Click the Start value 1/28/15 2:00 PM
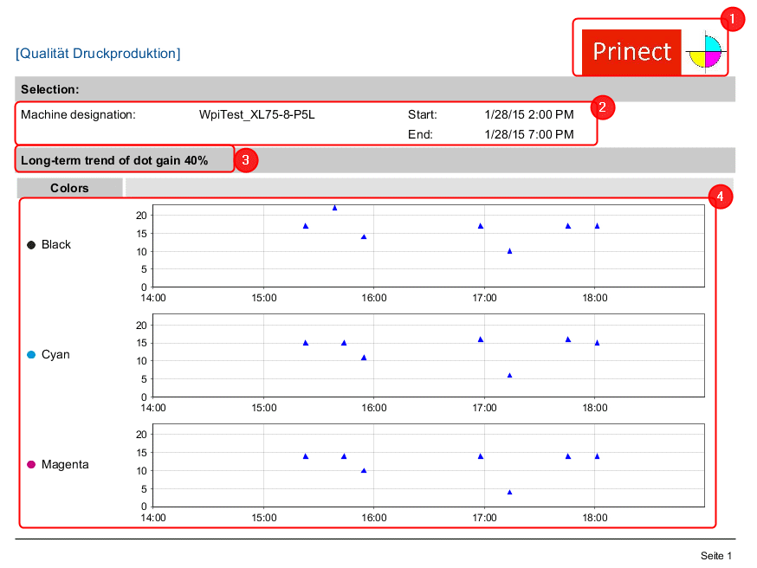 [x=528, y=114]
